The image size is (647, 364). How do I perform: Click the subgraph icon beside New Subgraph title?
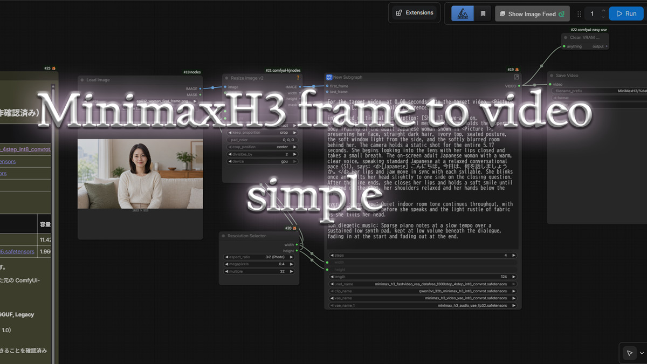[x=329, y=77]
